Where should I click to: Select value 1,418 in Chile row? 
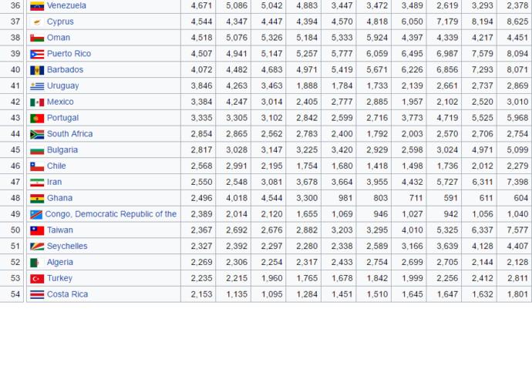(x=377, y=166)
